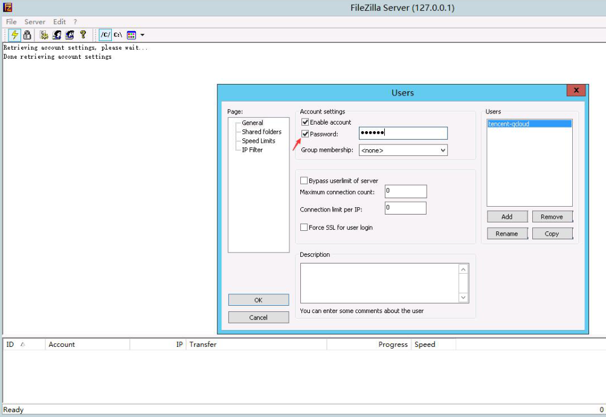Image resolution: width=606 pixels, height=417 pixels.
Task: Open server settings from the toolbar
Action: (44, 35)
